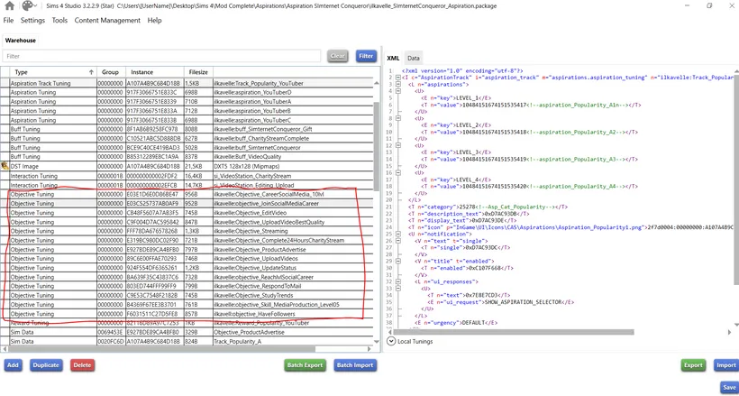
Task: Select the buff_CharityStreamComplete row
Action: click(187, 138)
